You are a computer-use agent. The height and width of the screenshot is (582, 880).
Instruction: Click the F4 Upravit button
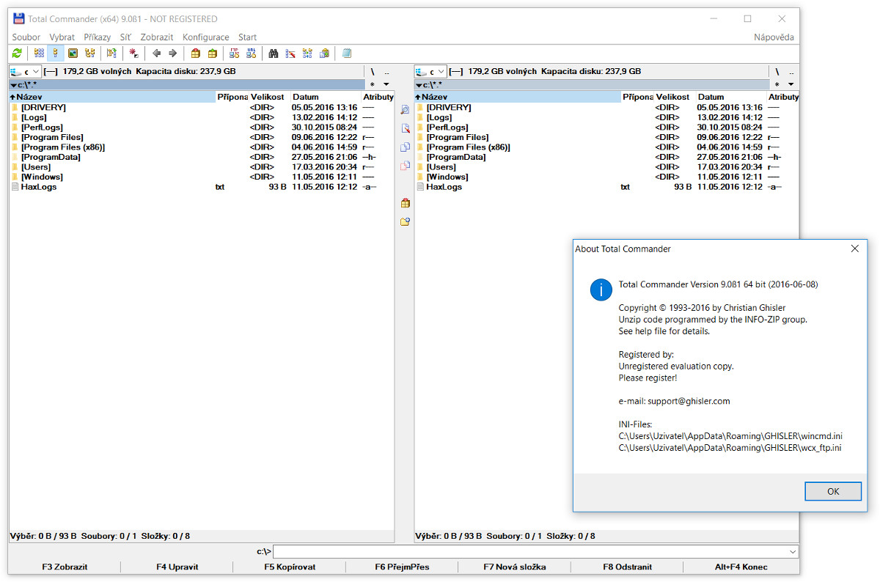coord(177,567)
